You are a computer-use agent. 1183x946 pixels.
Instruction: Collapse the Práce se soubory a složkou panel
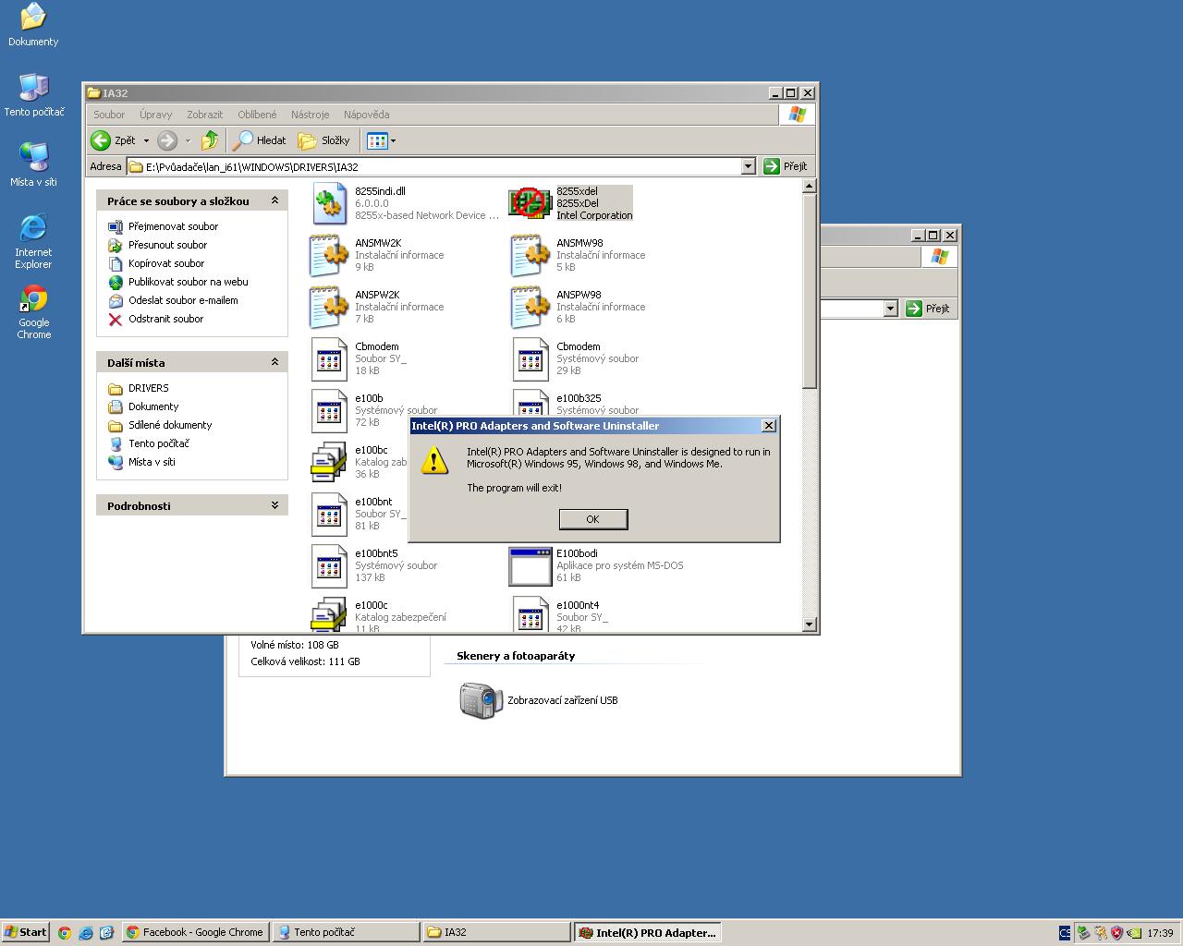coord(274,200)
